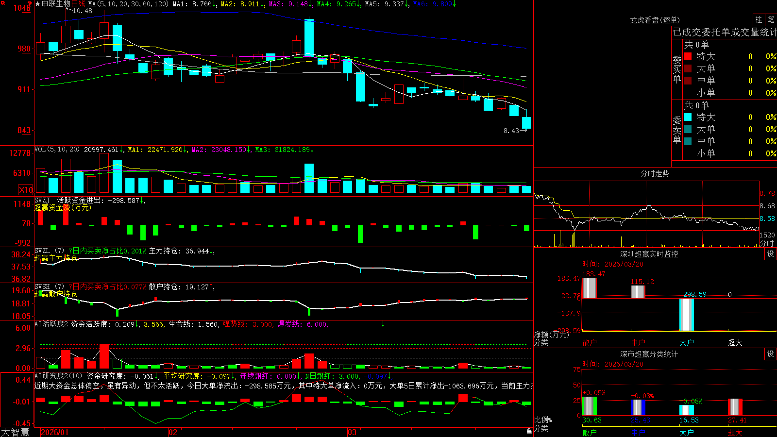Click the star beside 申联生物 stock name
The image size is (777, 437).
point(37,4)
